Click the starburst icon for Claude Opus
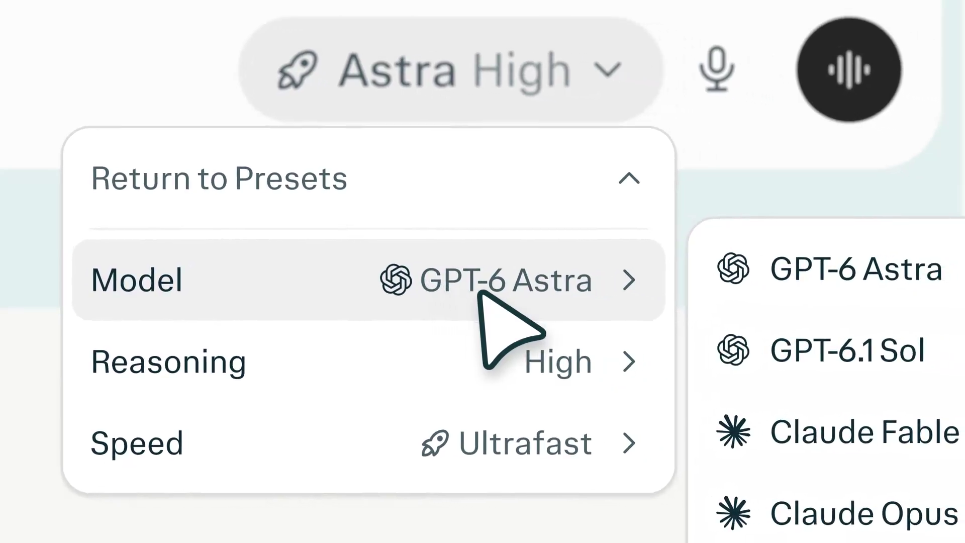 733,513
